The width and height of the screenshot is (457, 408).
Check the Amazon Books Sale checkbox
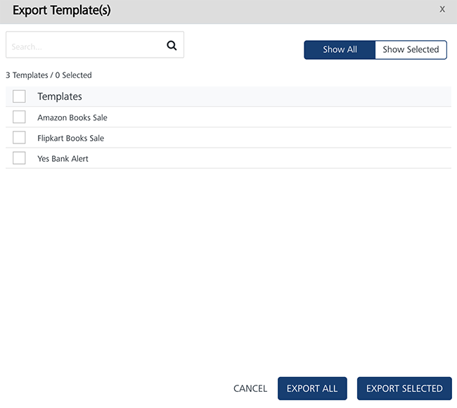(19, 117)
